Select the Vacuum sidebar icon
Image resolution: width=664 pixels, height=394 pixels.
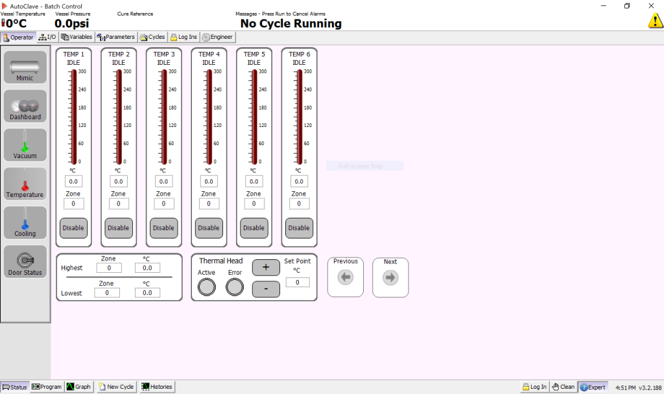pyautogui.click(x=25, y=145)
